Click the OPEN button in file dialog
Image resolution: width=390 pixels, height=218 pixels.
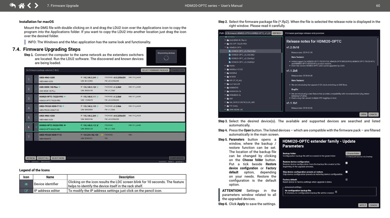click(x=363, y=115)
